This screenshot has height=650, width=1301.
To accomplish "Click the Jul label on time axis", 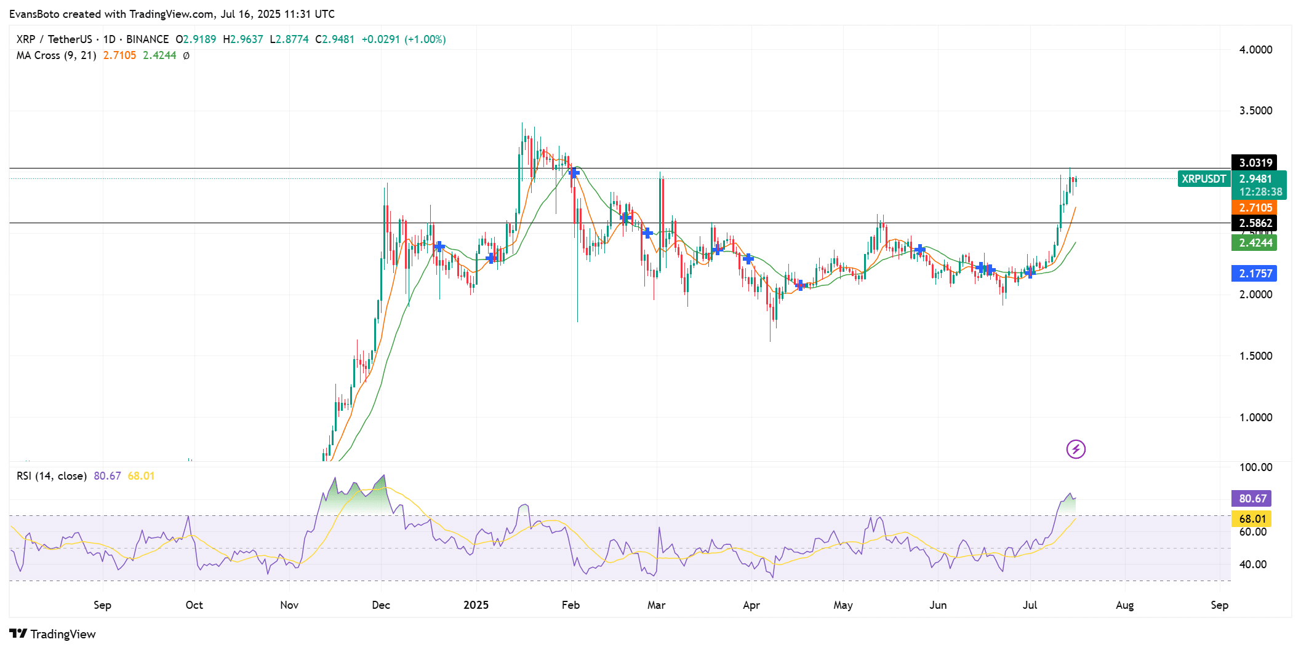I will point(1030,605).
